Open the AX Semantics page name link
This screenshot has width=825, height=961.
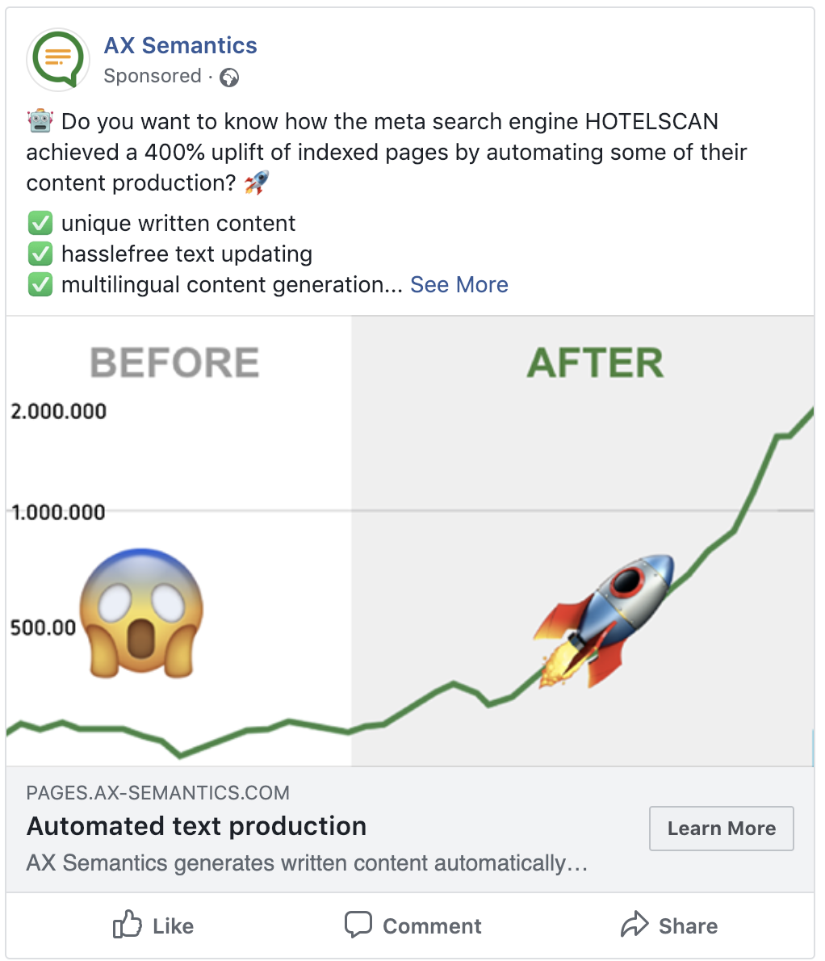[x=180, y=45]
